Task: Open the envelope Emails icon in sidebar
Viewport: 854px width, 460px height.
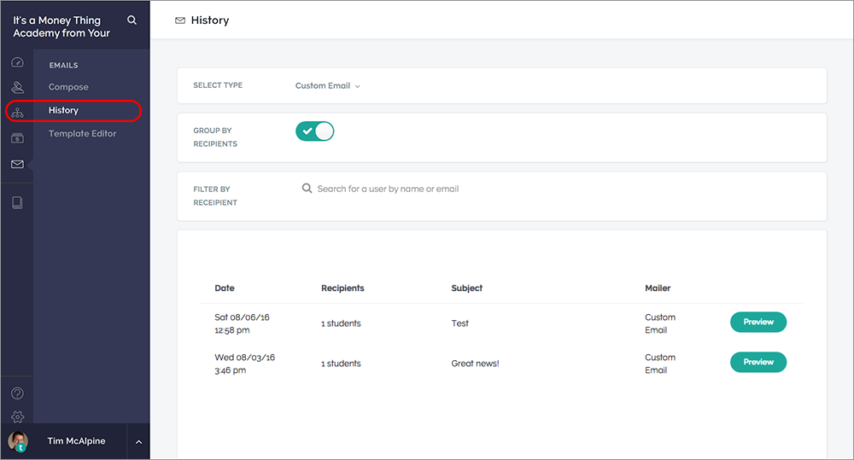Action: pyautogui.click(x=17, y=164)
